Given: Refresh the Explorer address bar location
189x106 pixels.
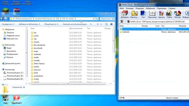Looking at the screenshot, I should 97,19.
